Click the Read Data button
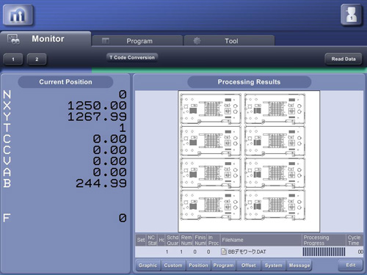 344,59
